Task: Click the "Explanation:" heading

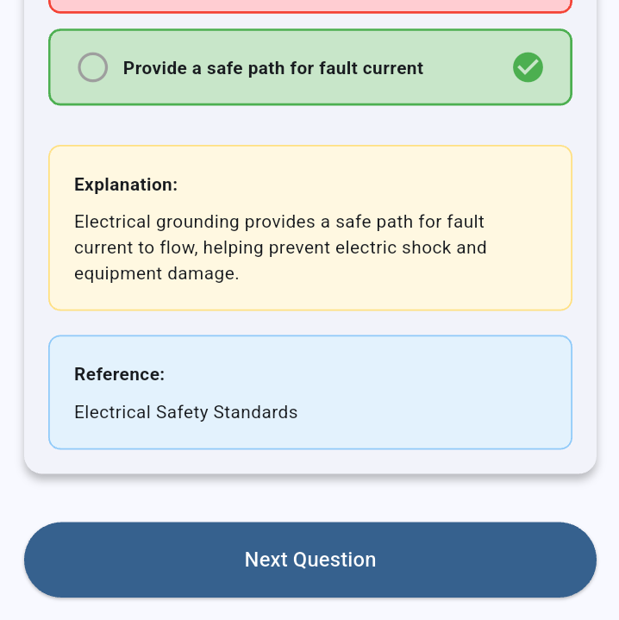Action: point(126,185)
